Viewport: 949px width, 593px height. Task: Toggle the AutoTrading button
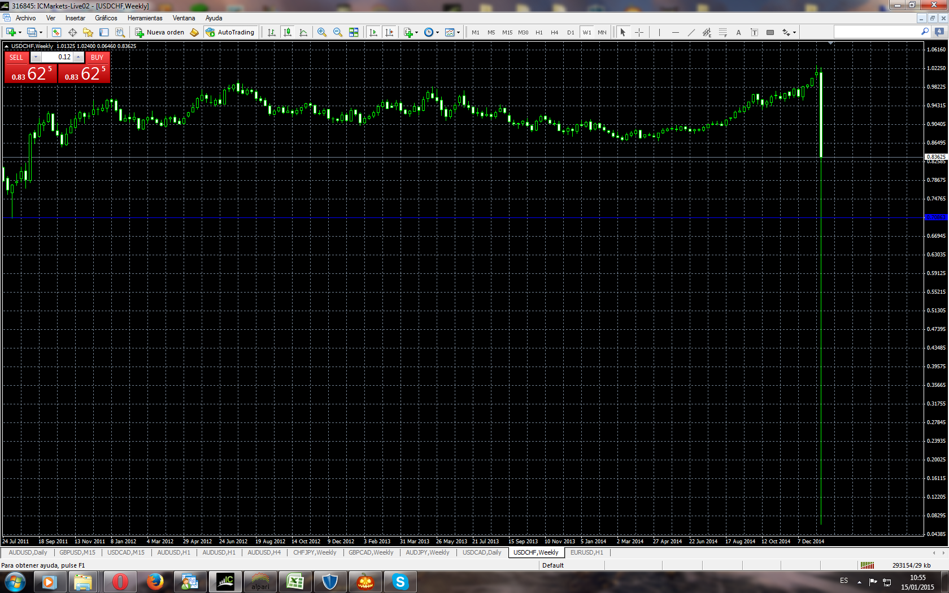tap(230, 32)
